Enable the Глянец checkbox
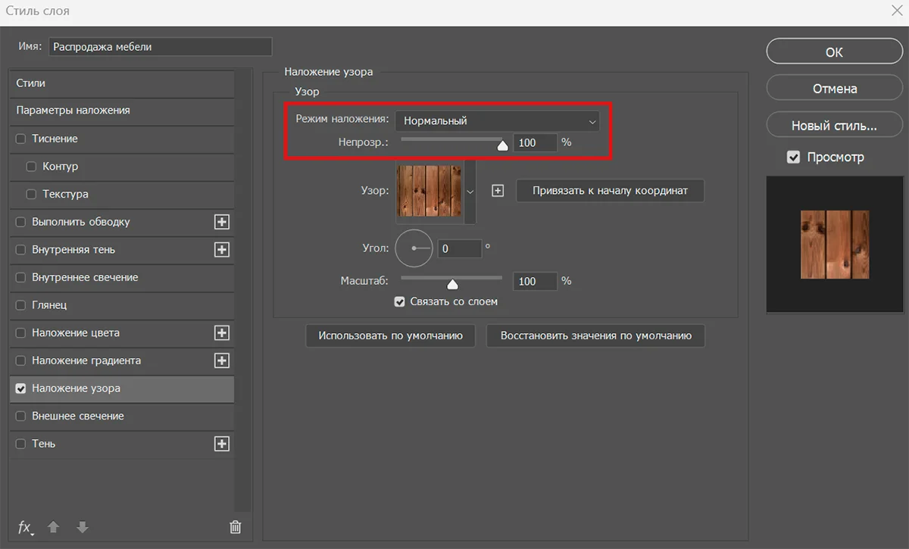This screenshot has width=909, height=549. click(x=20, y=305)
